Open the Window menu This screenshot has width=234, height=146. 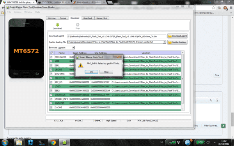(28, 12)
